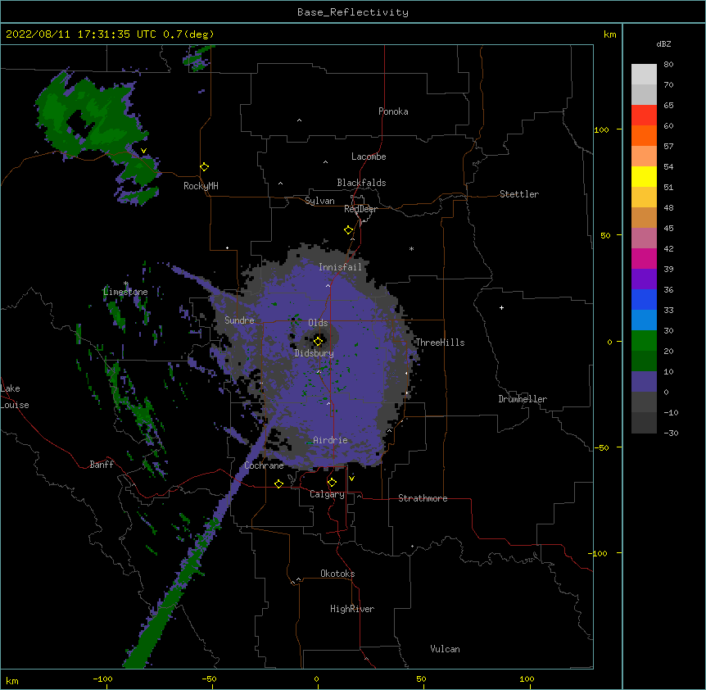Click the yellow V marker in the northwest echo
Image resolution: width=706 pixels, height=690 pixels.
coord(143,151)
